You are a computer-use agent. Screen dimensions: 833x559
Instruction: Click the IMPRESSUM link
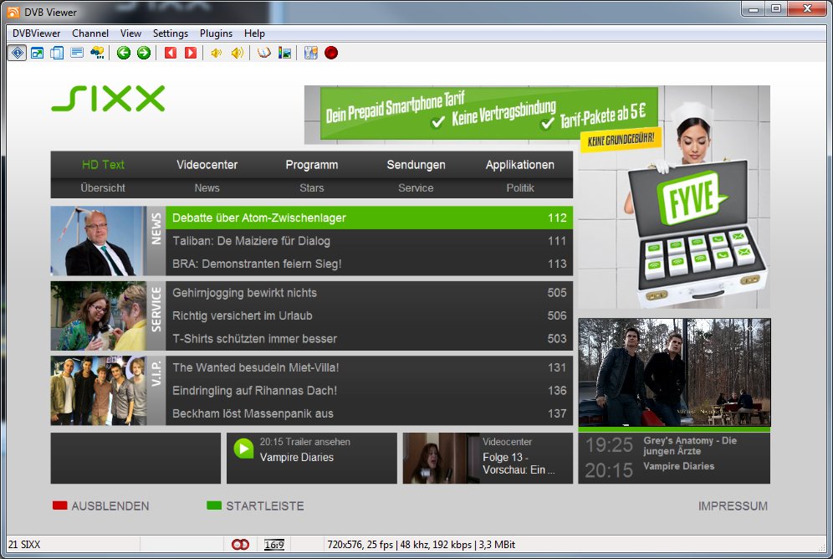click(733, 505)
